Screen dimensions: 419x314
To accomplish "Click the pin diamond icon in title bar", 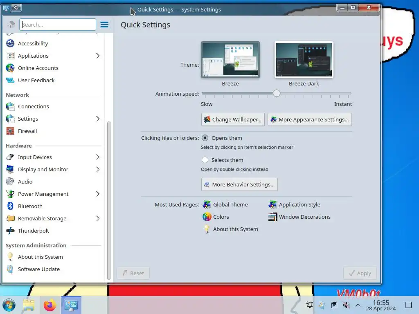I will pyautogui.click(x=16, y=8).
